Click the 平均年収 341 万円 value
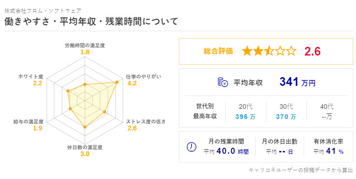 coord(297,82)
